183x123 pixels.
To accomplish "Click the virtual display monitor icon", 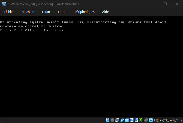I will point(132,120).
